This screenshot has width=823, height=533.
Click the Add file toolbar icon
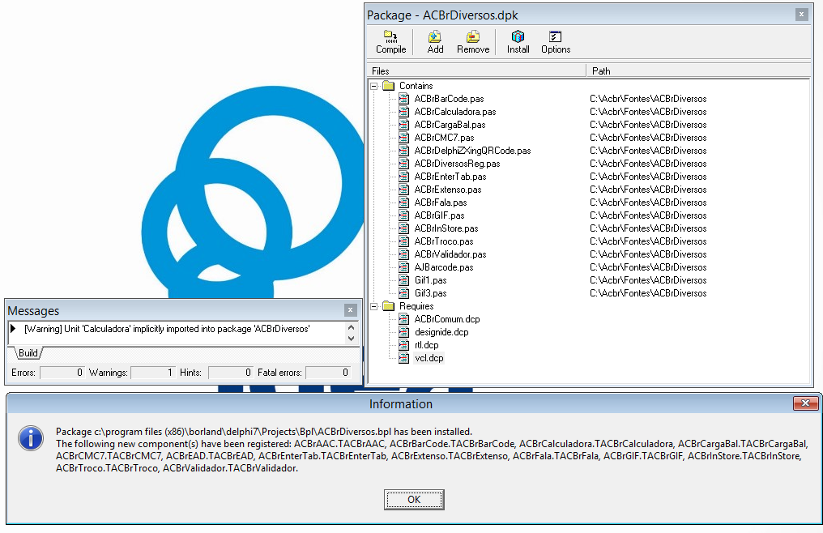pyautogui.click(x=435, y=42)
